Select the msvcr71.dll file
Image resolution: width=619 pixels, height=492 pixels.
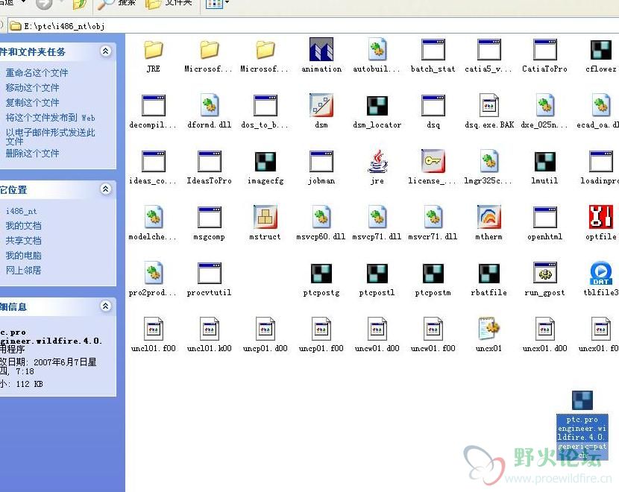(x=433, y=217)
